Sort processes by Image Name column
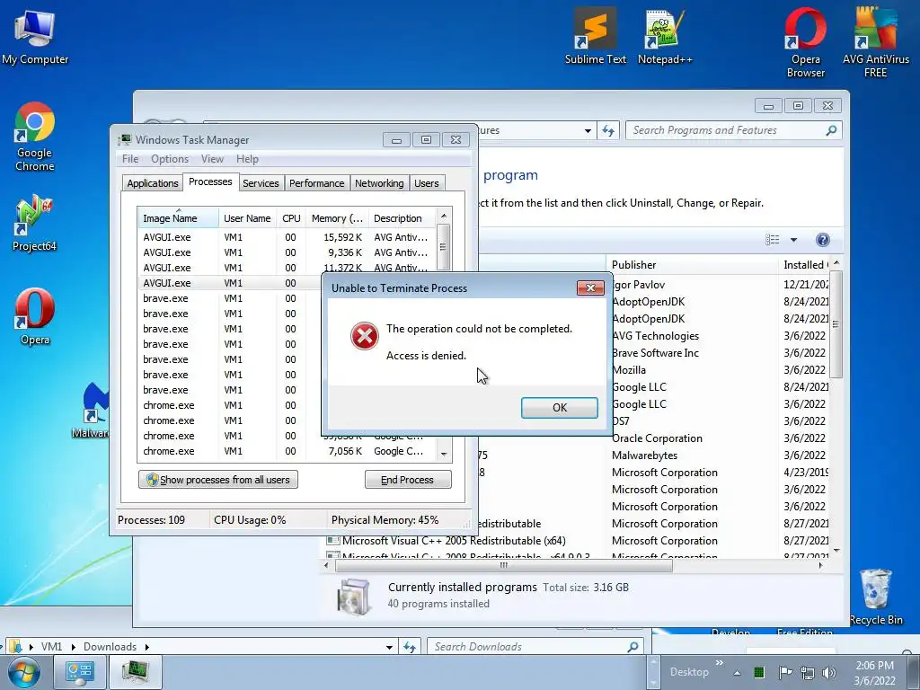This screenshot has width=920, height=690. pos(178,218)
